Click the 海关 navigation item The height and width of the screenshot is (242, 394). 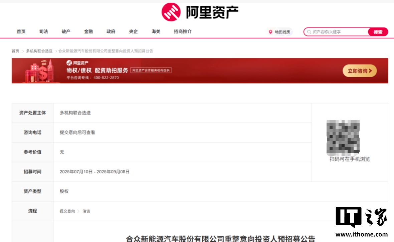[x=155, y=31]
